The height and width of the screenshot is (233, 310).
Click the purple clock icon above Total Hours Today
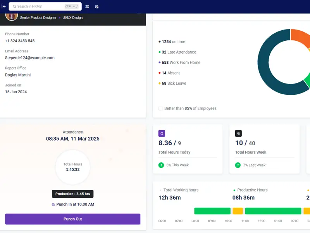[162, 133]
